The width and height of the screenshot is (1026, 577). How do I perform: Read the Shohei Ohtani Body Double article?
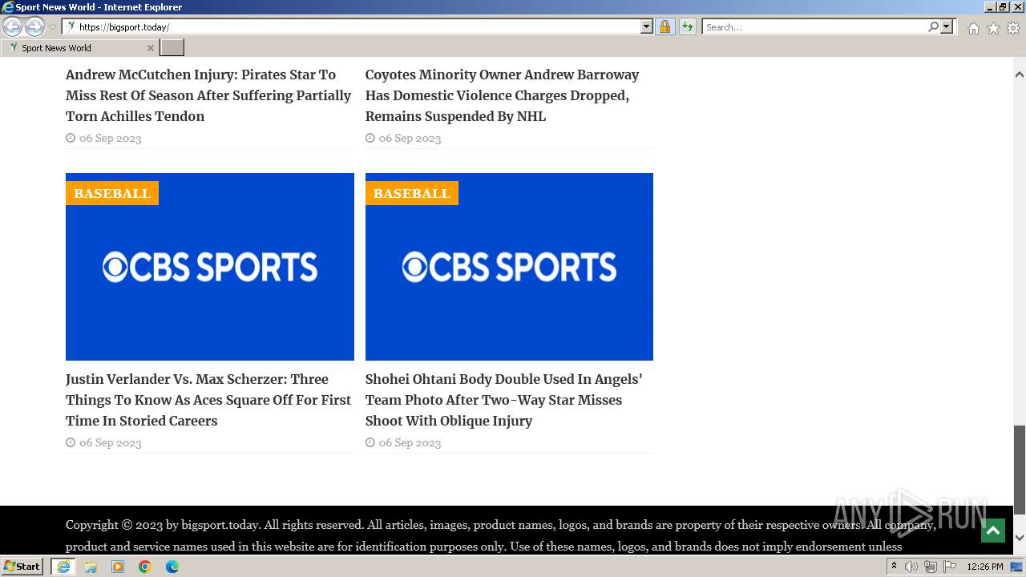coord(503,400)
